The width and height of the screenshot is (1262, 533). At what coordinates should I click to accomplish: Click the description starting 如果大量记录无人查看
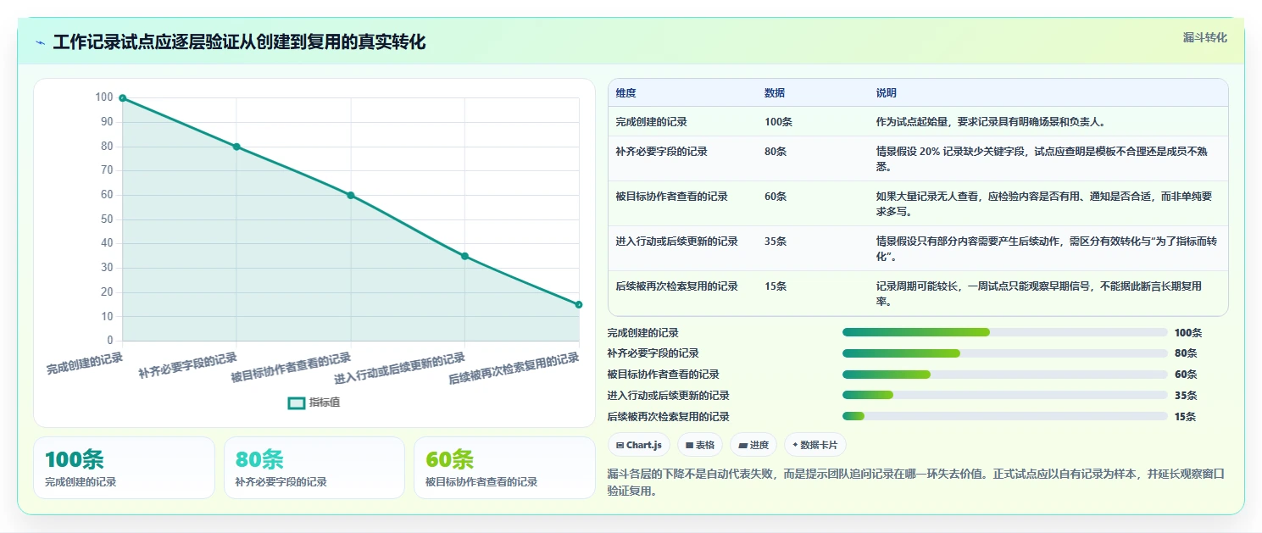[x=1044, y=204]
